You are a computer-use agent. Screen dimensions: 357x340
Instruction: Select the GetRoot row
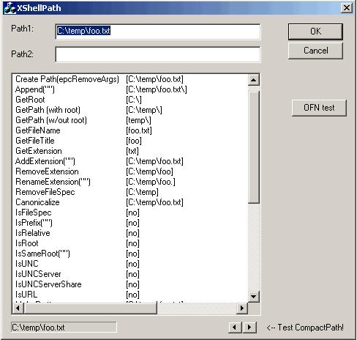pyautogui.click(x=130, y=100)
